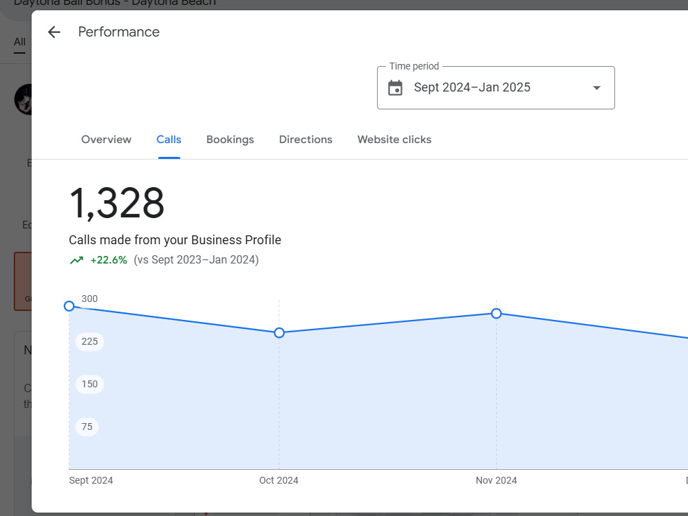This screenshot has height=516, width=688.
Task: Click the Sept 2024 x-axis label
Action: 91,480
